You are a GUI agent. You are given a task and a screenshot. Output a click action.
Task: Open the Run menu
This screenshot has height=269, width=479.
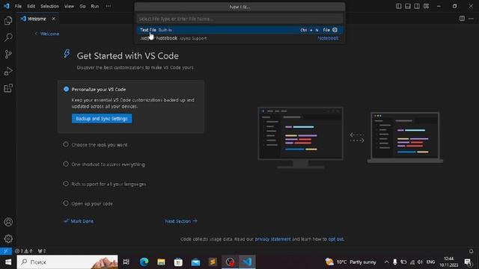95,6
